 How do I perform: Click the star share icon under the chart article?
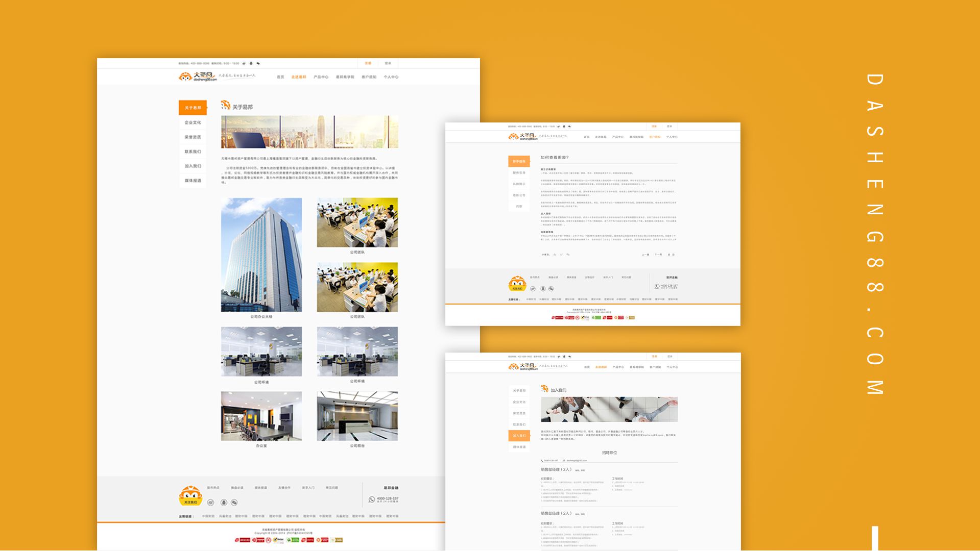click(555, 255)
